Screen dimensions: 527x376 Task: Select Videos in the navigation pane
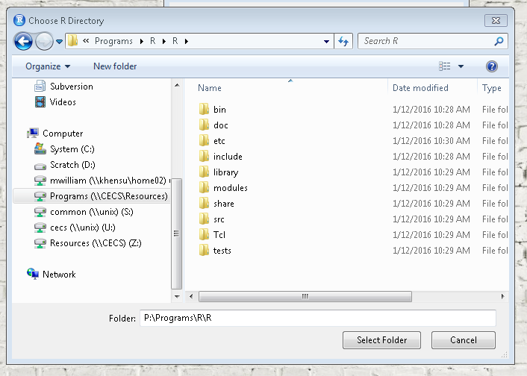coord(63,101)
